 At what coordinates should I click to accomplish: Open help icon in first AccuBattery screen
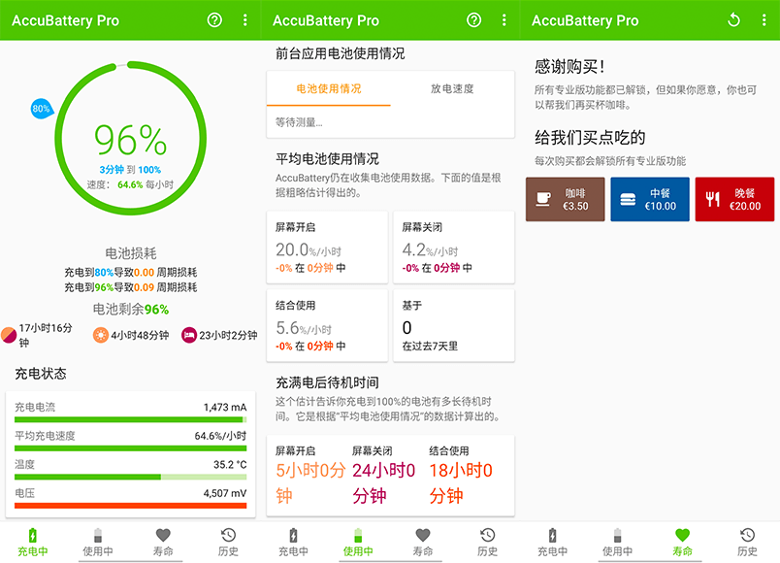click(214, 20)
